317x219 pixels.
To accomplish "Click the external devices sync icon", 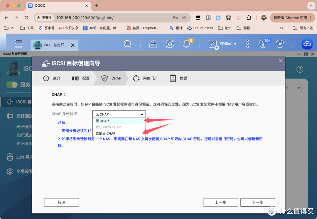I will [170, 44].
